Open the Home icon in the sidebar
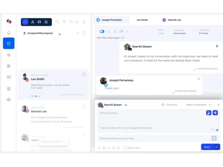 [9, 33]
